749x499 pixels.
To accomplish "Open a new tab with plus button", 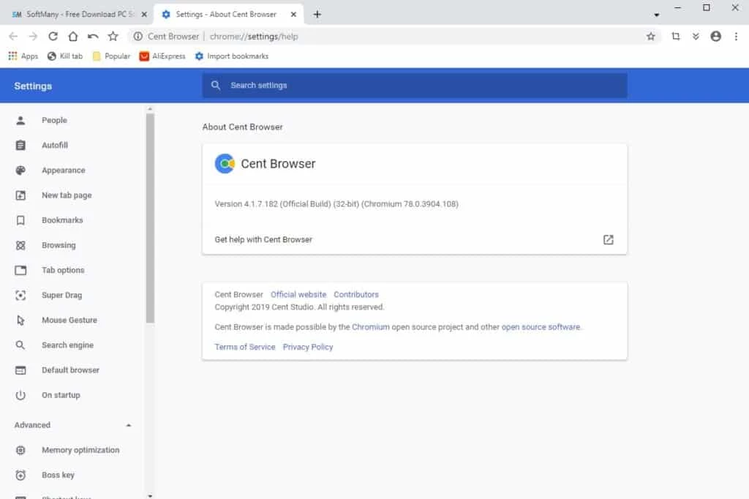I will coord(317,15).
